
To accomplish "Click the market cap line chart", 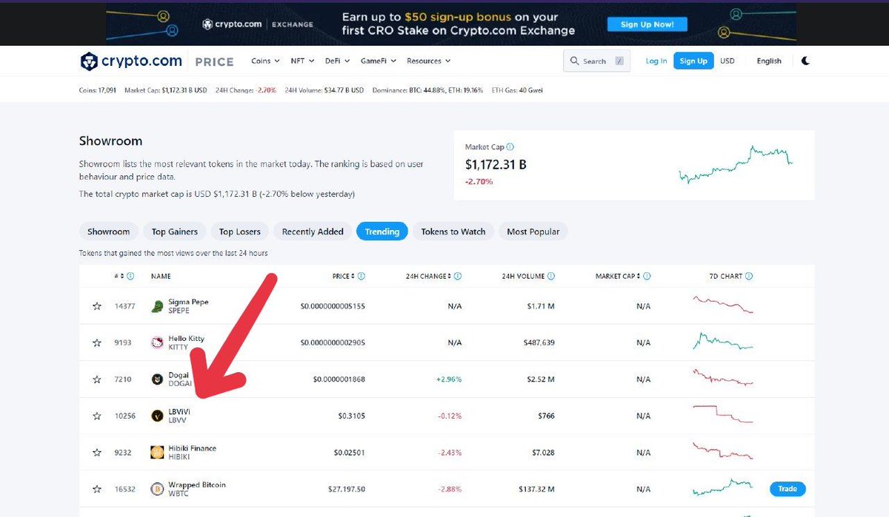I will [x=736, y=164].
